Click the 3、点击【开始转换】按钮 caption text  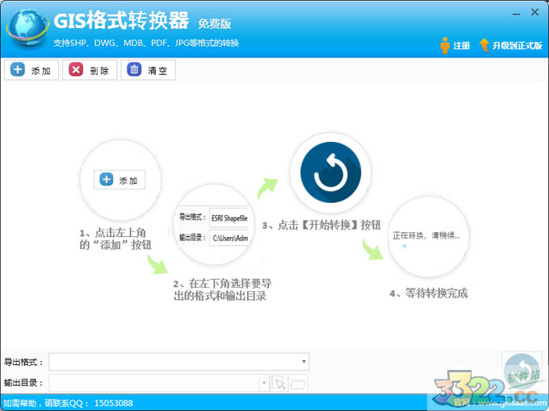click(x=321, y=225)
